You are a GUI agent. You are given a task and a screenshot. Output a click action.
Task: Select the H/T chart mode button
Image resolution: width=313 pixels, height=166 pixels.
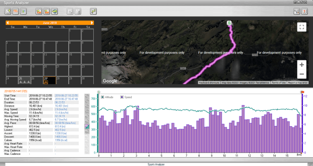point(87,106)
